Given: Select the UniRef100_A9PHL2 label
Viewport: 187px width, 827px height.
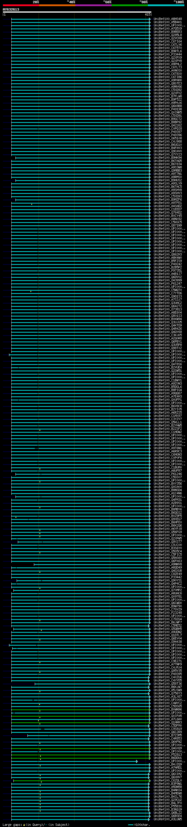Looking at the screenshot, I should point(168,64).
